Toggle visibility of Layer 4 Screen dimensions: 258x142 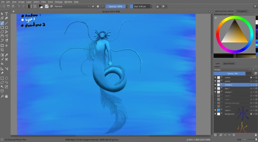coord(215,110)
